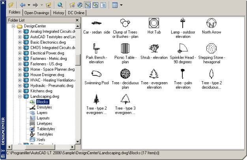Expand Fasteners - Metric.dwg node
The image size is (247, 160).
(20, 59)
